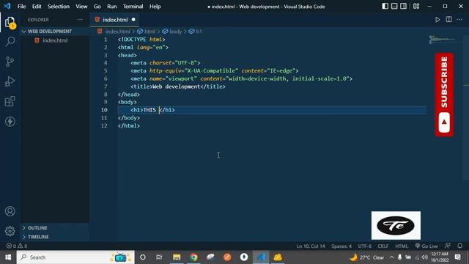Screen dimensions: 469x264
Task: Click the Cortana circle icon on taskbar
Action: tap(143, 257)
